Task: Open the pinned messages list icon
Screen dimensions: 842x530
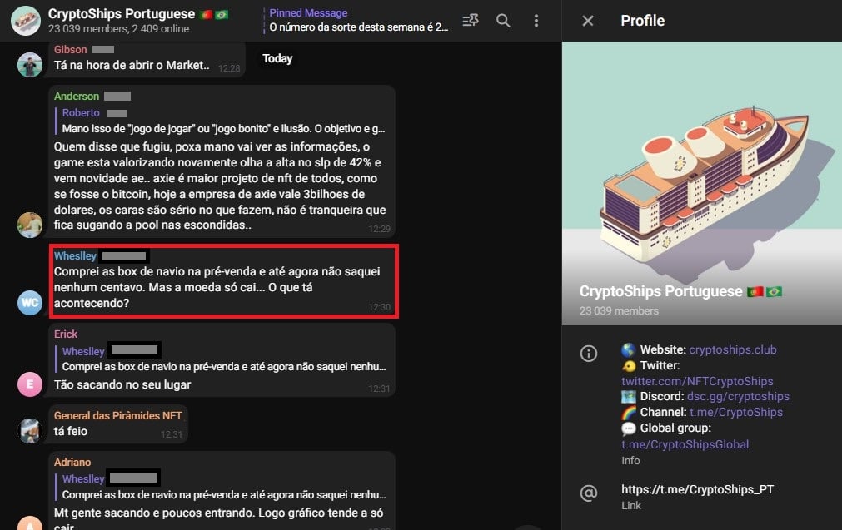Action: click(471, 20)
